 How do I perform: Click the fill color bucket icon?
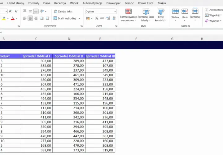4,18
